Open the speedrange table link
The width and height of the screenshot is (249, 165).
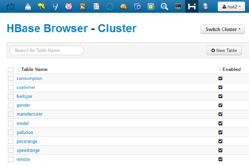click(x=28, y=151)
